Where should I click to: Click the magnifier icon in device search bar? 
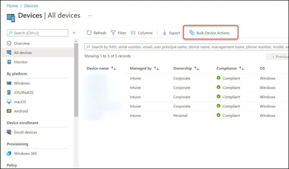pos(88,47)
